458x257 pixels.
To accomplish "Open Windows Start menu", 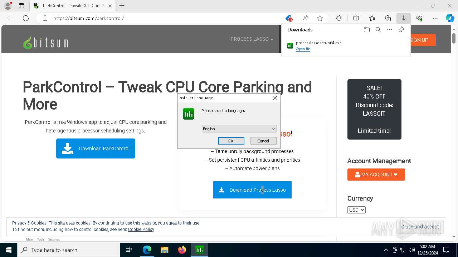I will pos(9,250).
